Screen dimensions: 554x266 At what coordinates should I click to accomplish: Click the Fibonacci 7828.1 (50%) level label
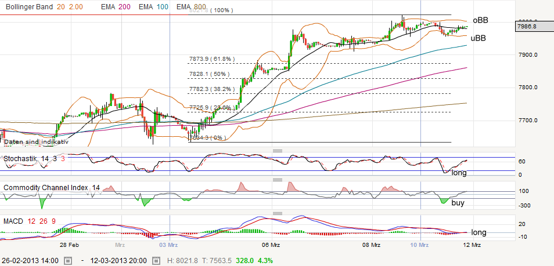(x=210, y=74)
